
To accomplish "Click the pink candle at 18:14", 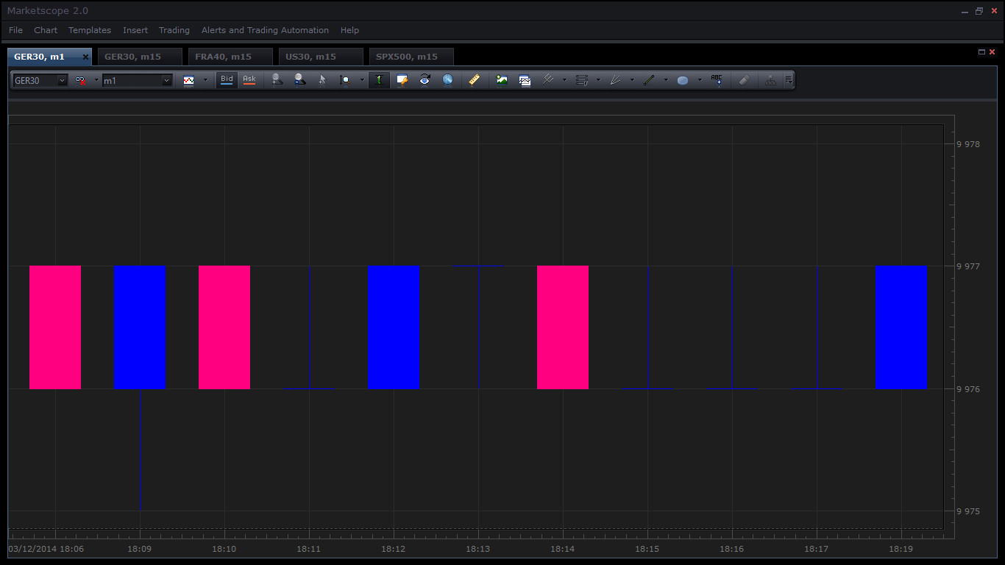I will click(563, 327).
